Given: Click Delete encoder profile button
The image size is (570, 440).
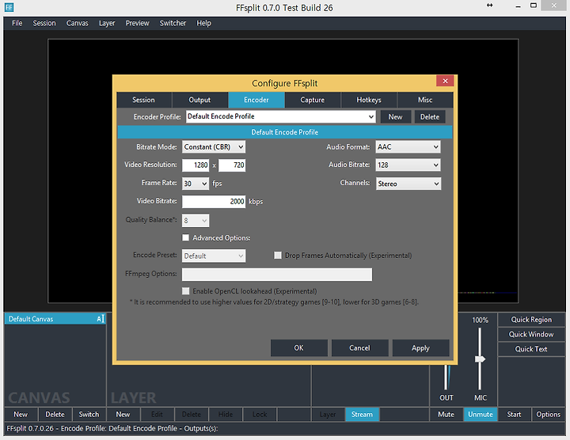Looking at the screenshot, I should [x=430, y=117].
